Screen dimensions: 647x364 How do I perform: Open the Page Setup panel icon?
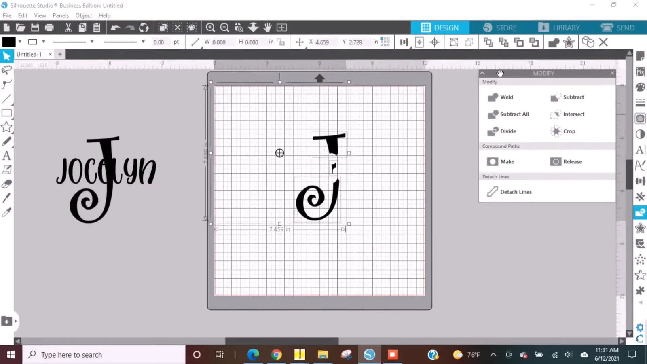640,56
